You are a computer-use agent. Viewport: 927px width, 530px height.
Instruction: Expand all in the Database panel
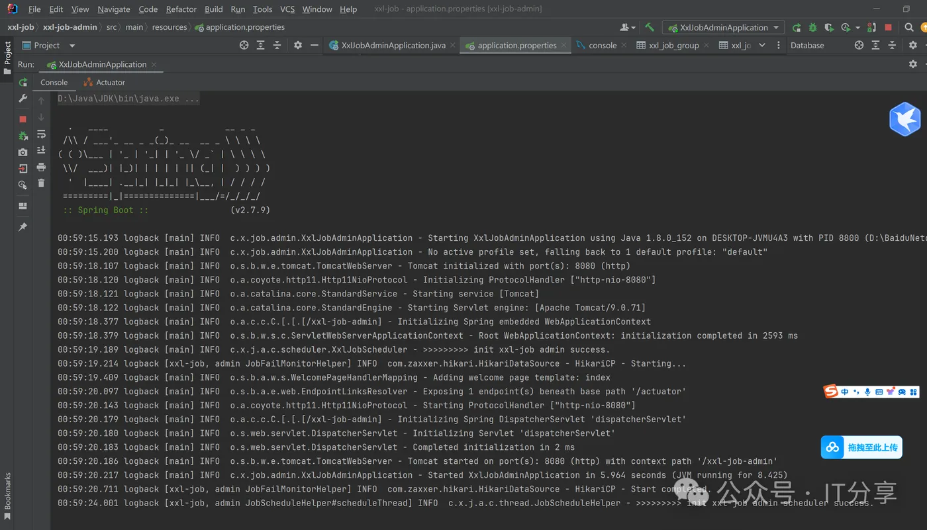(x=875, y=45)
